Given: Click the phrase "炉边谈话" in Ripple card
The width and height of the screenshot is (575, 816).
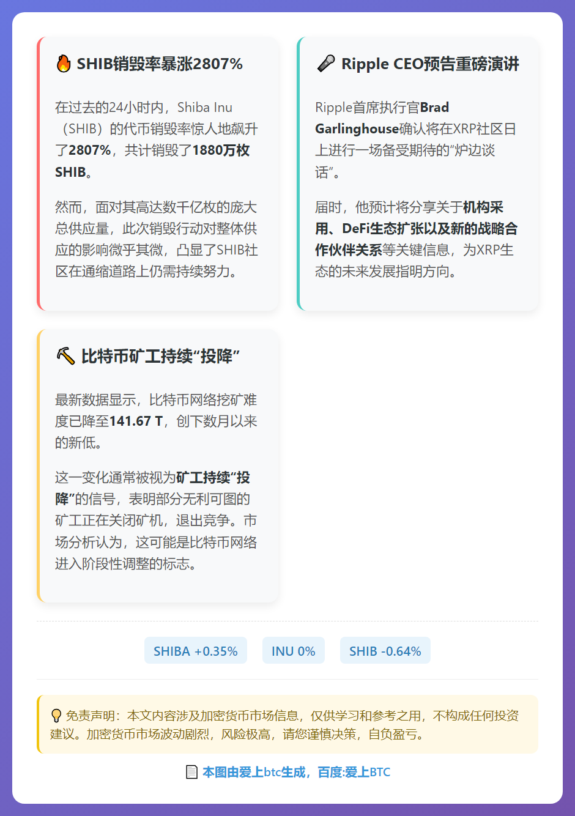Looking at the screenshot, I should point(405,161).
